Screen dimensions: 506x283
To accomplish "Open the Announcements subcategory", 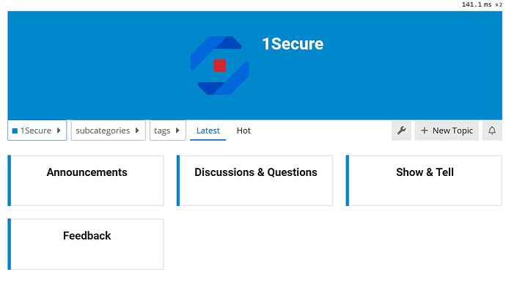I will (86, 180).
